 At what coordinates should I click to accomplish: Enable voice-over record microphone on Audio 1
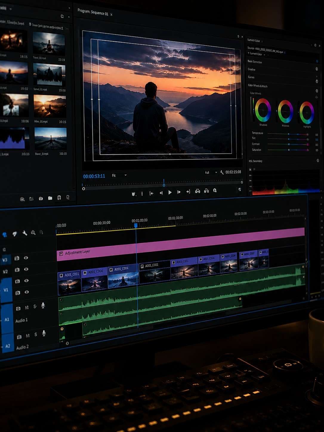pos(43,305)
